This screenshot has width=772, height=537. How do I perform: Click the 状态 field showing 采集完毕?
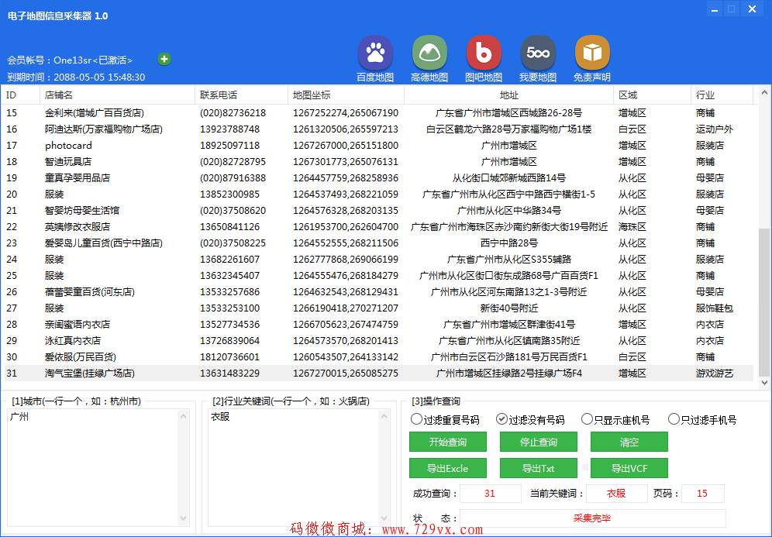coord(592,518)
